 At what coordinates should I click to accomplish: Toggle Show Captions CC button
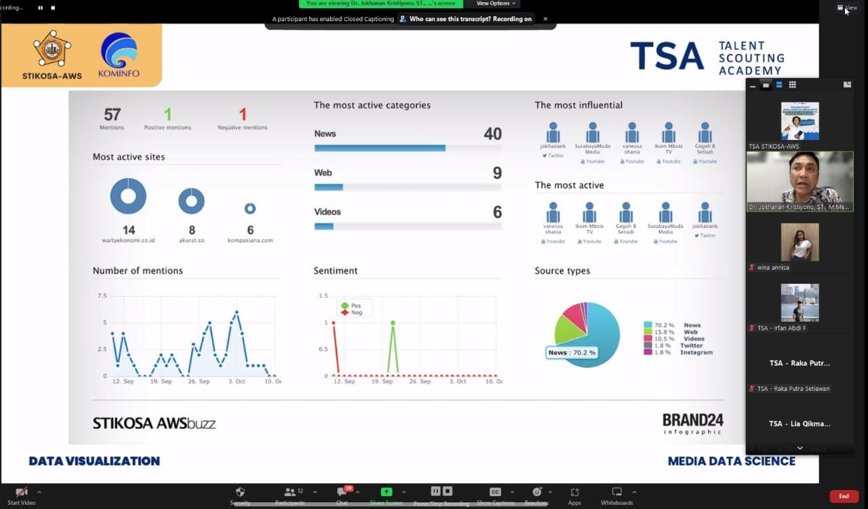tap(495, 492)
